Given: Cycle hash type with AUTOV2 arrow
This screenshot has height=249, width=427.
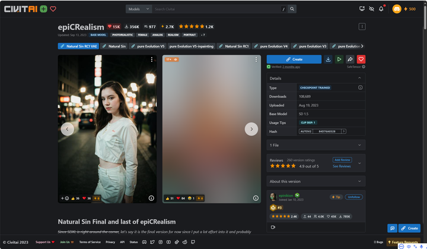Looking at the screenshot, I should [344, 131].
